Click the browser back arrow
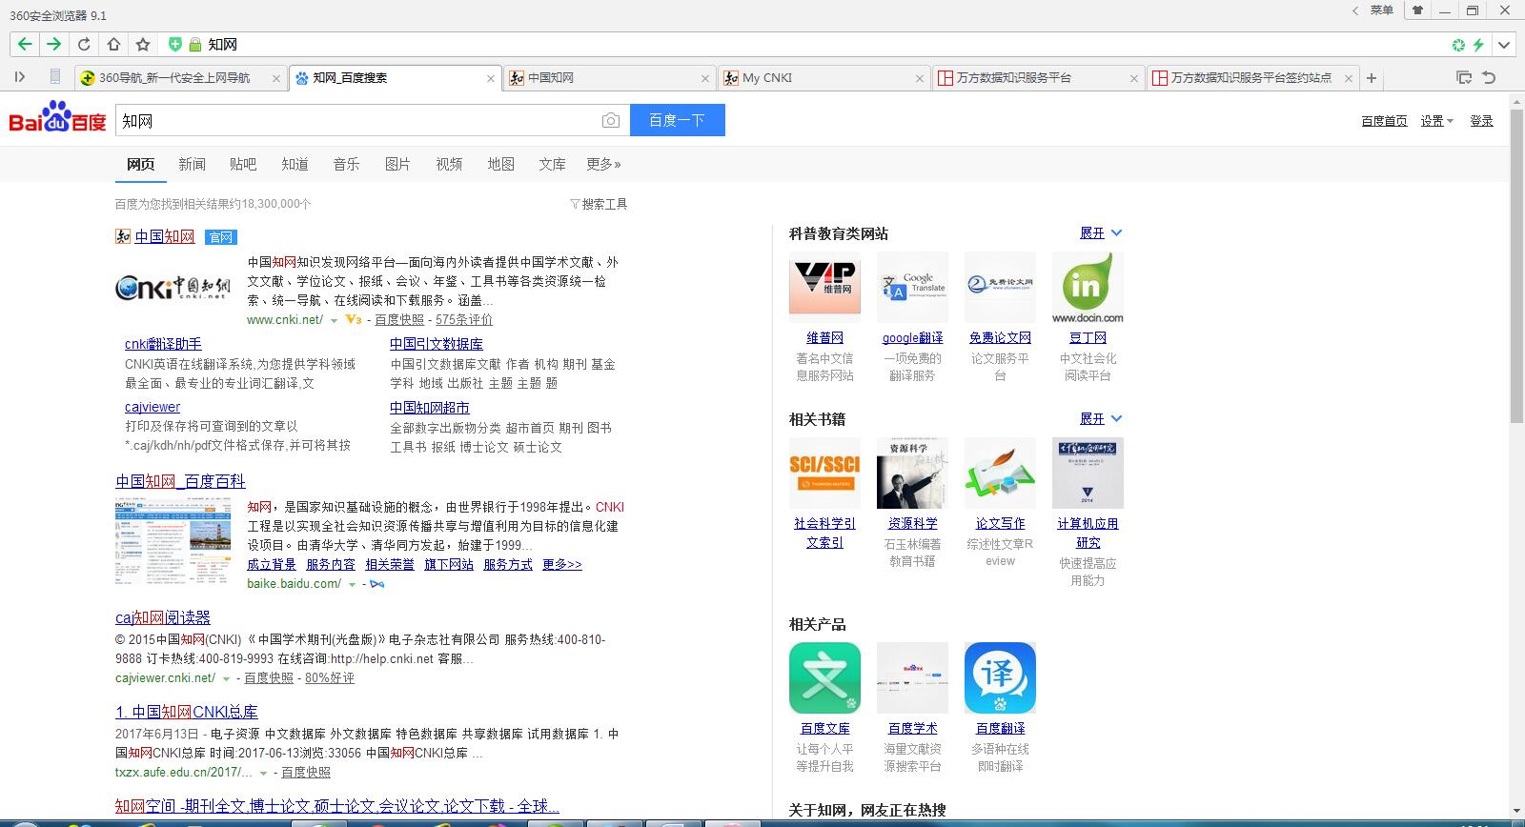The width and height of the screenshot is (1525, 827). (25, 44)
